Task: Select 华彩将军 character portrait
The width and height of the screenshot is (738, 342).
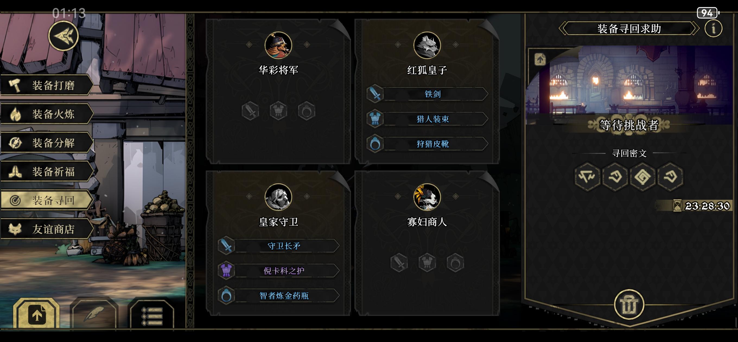Action: pos(278,45)
